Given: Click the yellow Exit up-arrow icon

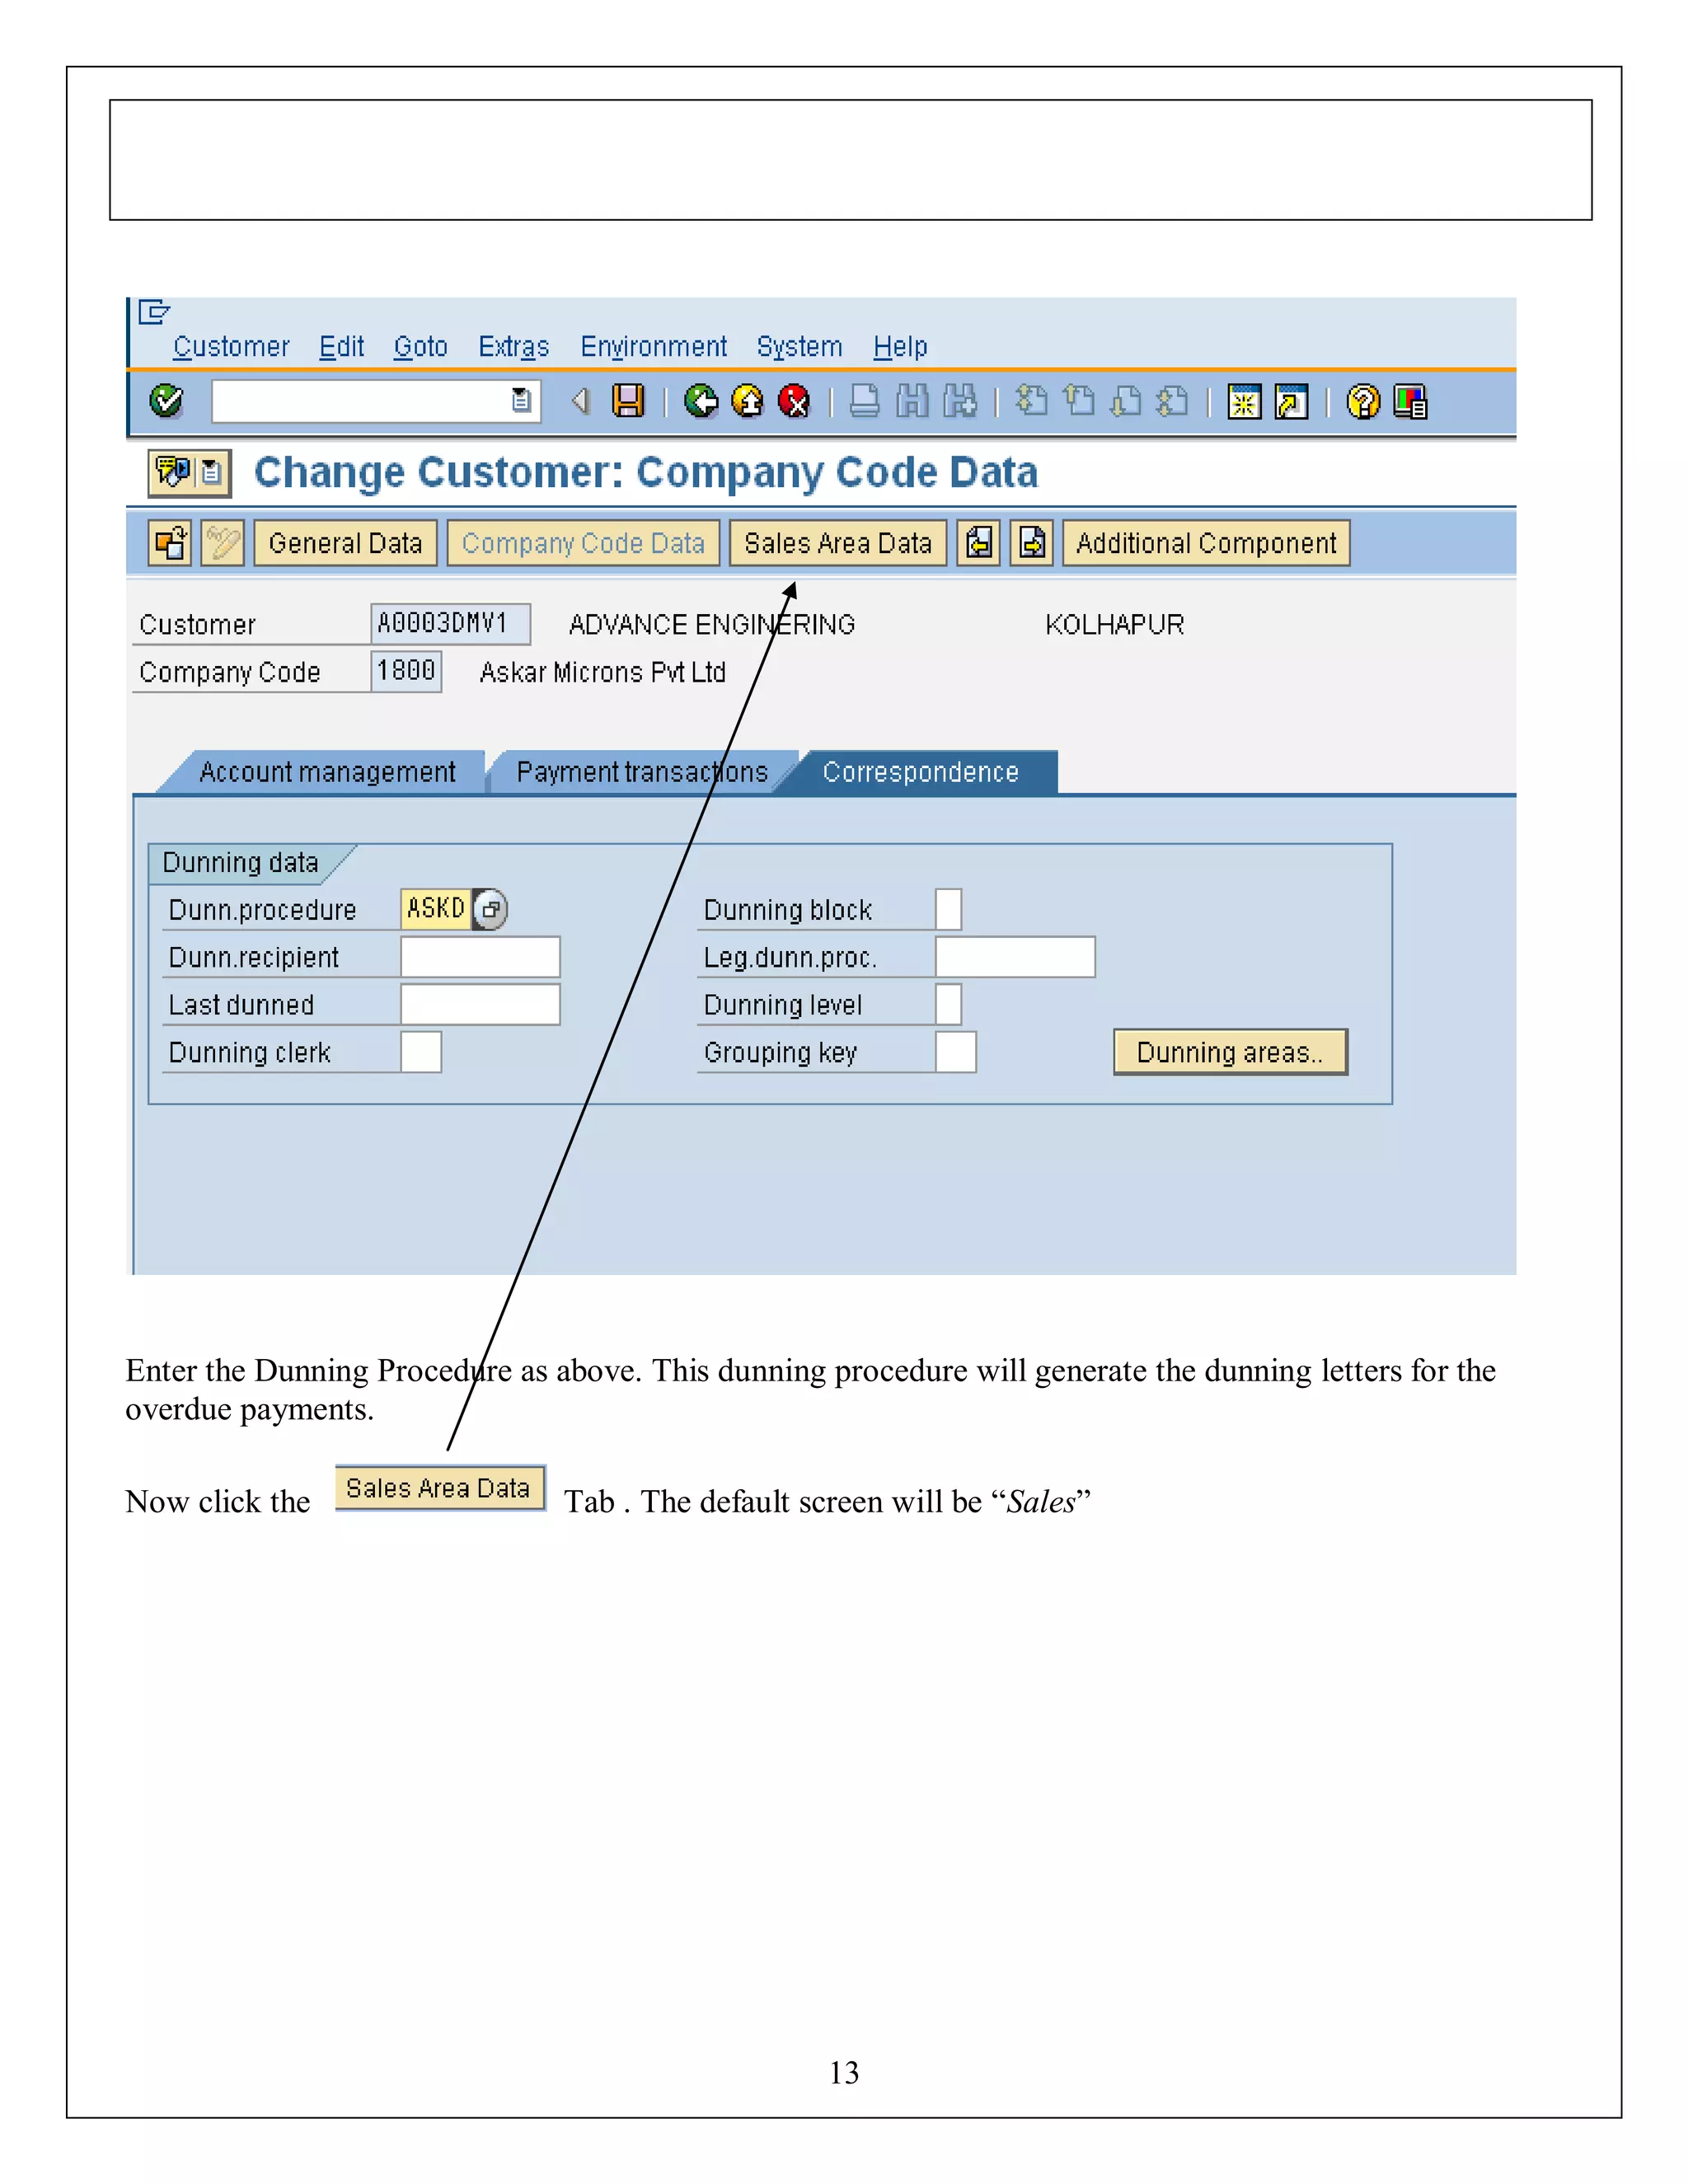Looking at the screenshot, I should pos(747,401).
